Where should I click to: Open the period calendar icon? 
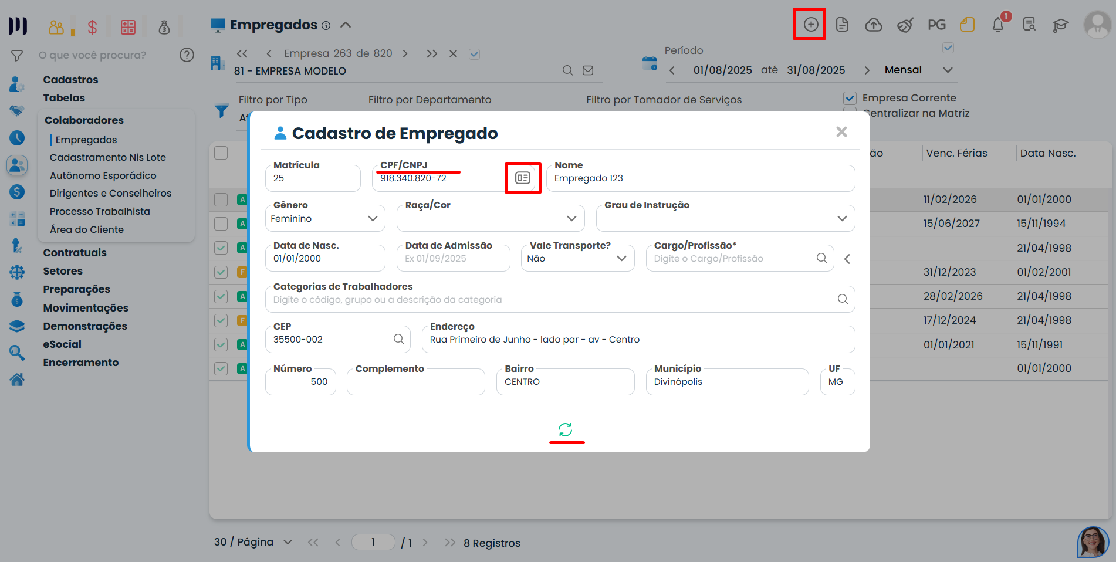(x=650, y=63)
